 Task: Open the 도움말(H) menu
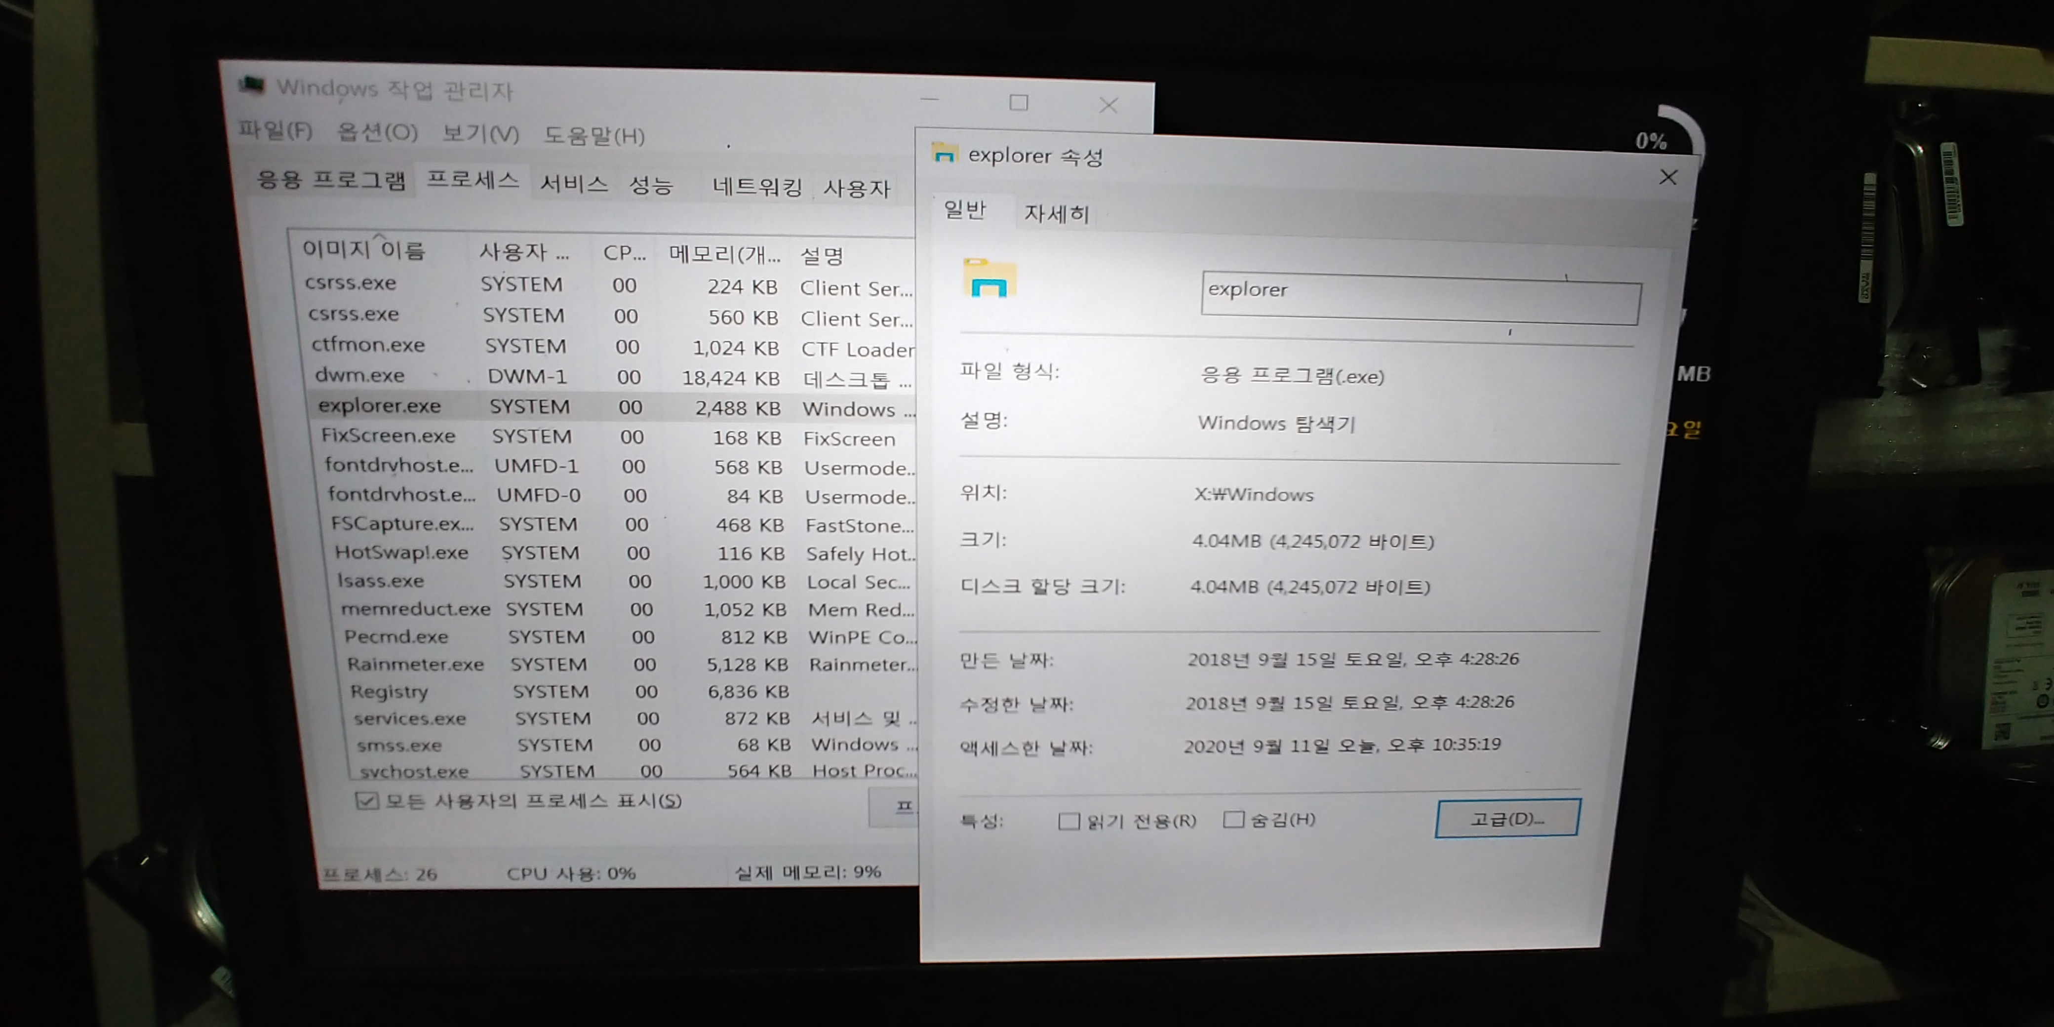tap(594, 136)
